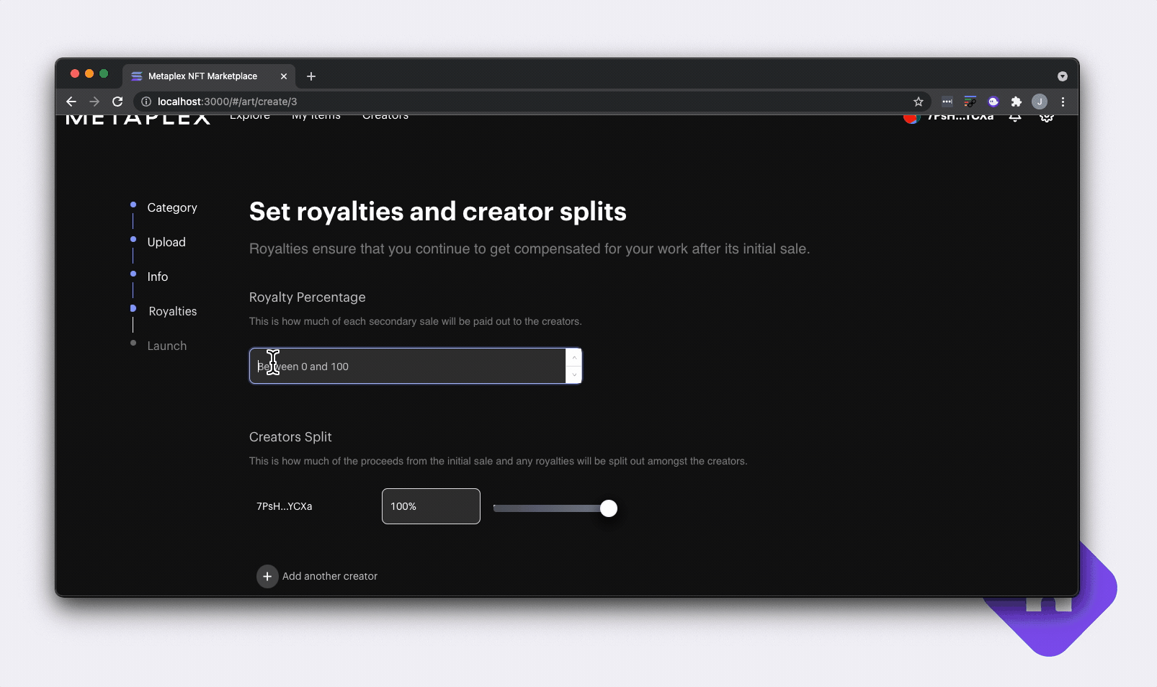This screenshot has height=687, width=1157.
Task: Open the password manager extension icon
Action: (947, 102)
